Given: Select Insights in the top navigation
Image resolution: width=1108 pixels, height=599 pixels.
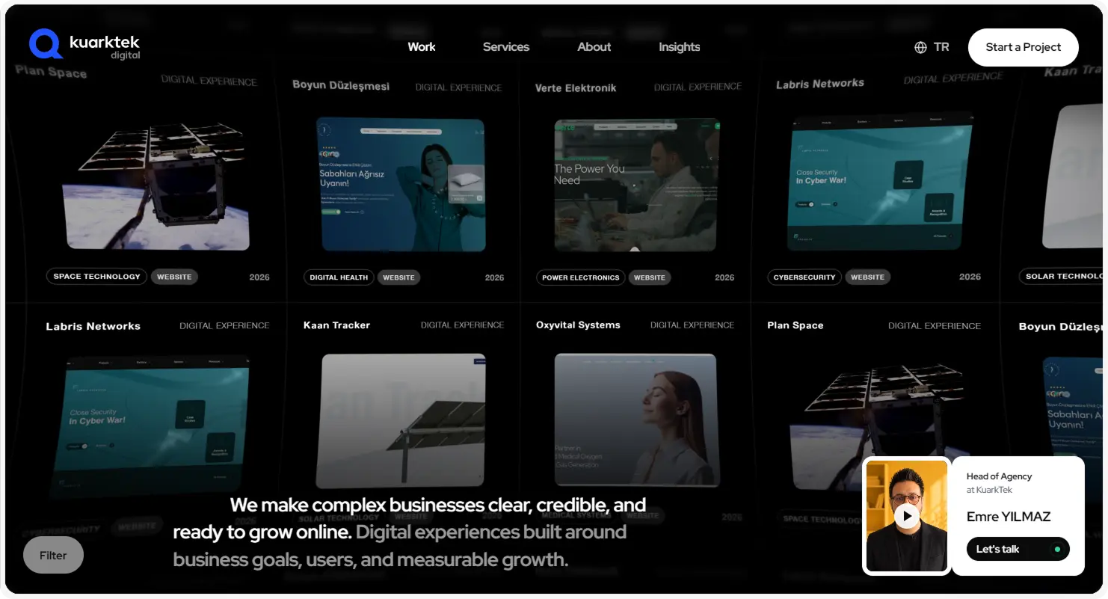Looking at the screenshot, I should 680,46.
